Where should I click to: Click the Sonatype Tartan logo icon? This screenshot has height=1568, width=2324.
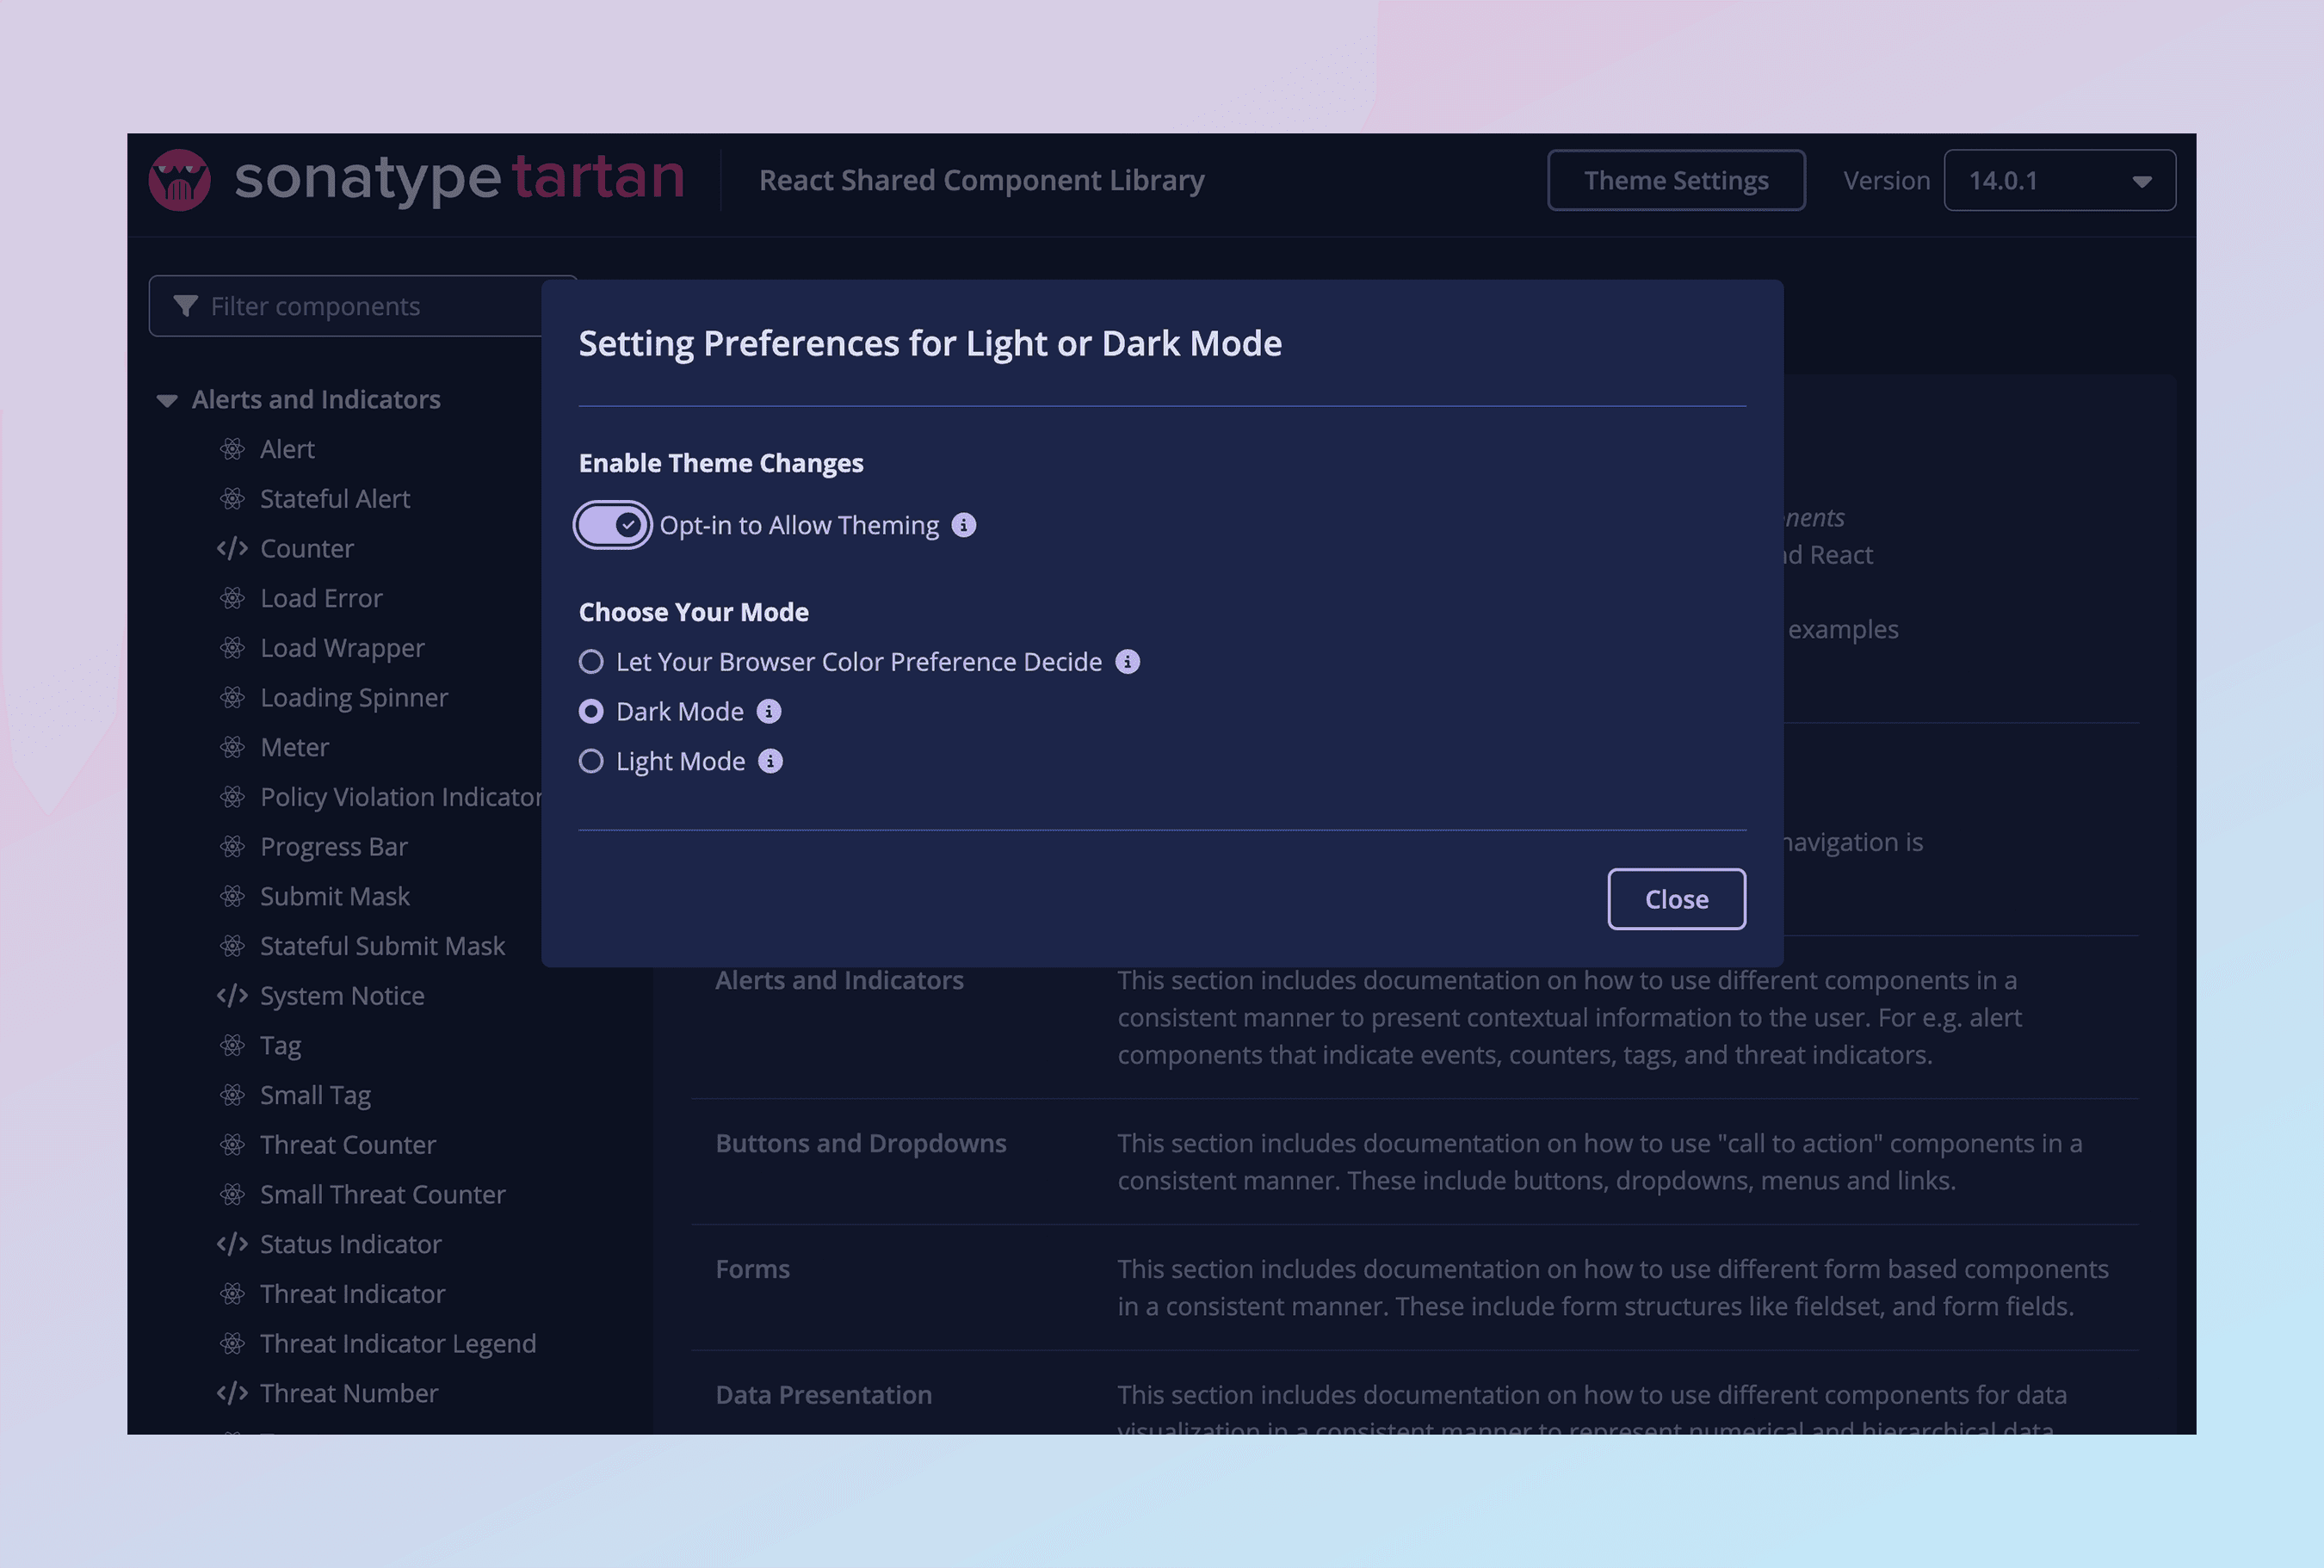point(180,180)
